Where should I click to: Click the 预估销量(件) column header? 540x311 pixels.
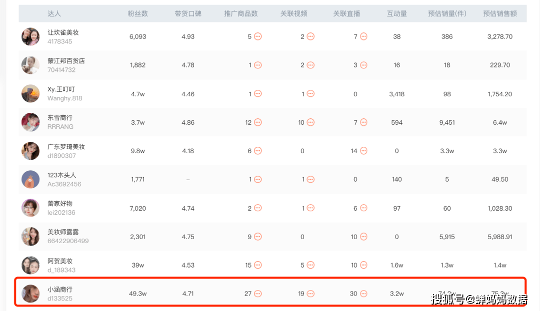point(447,13)
